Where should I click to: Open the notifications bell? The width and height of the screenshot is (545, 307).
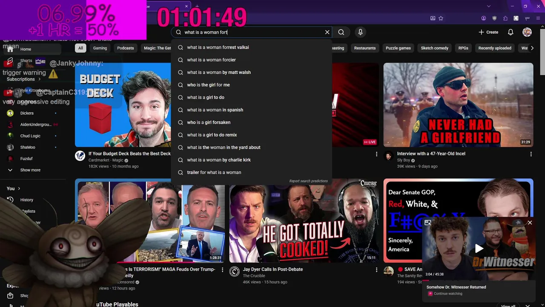(x=511, y=32)
